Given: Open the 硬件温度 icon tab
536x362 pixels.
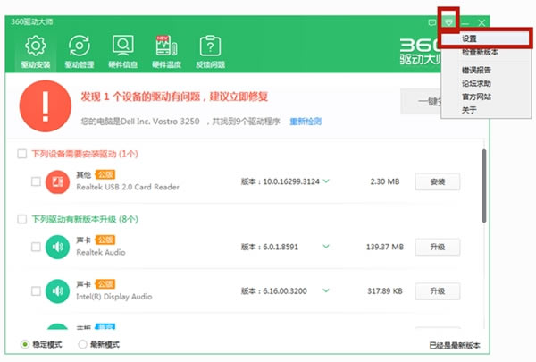Looking at the screenshot, I should (166, 52).
